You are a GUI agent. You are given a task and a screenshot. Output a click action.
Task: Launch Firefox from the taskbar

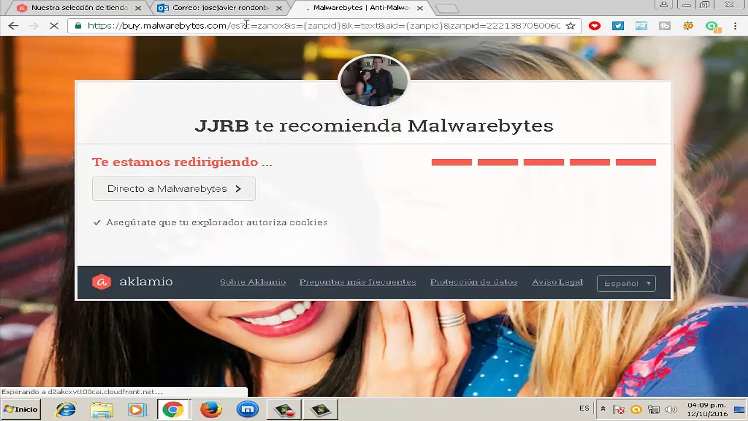(210, 409)
